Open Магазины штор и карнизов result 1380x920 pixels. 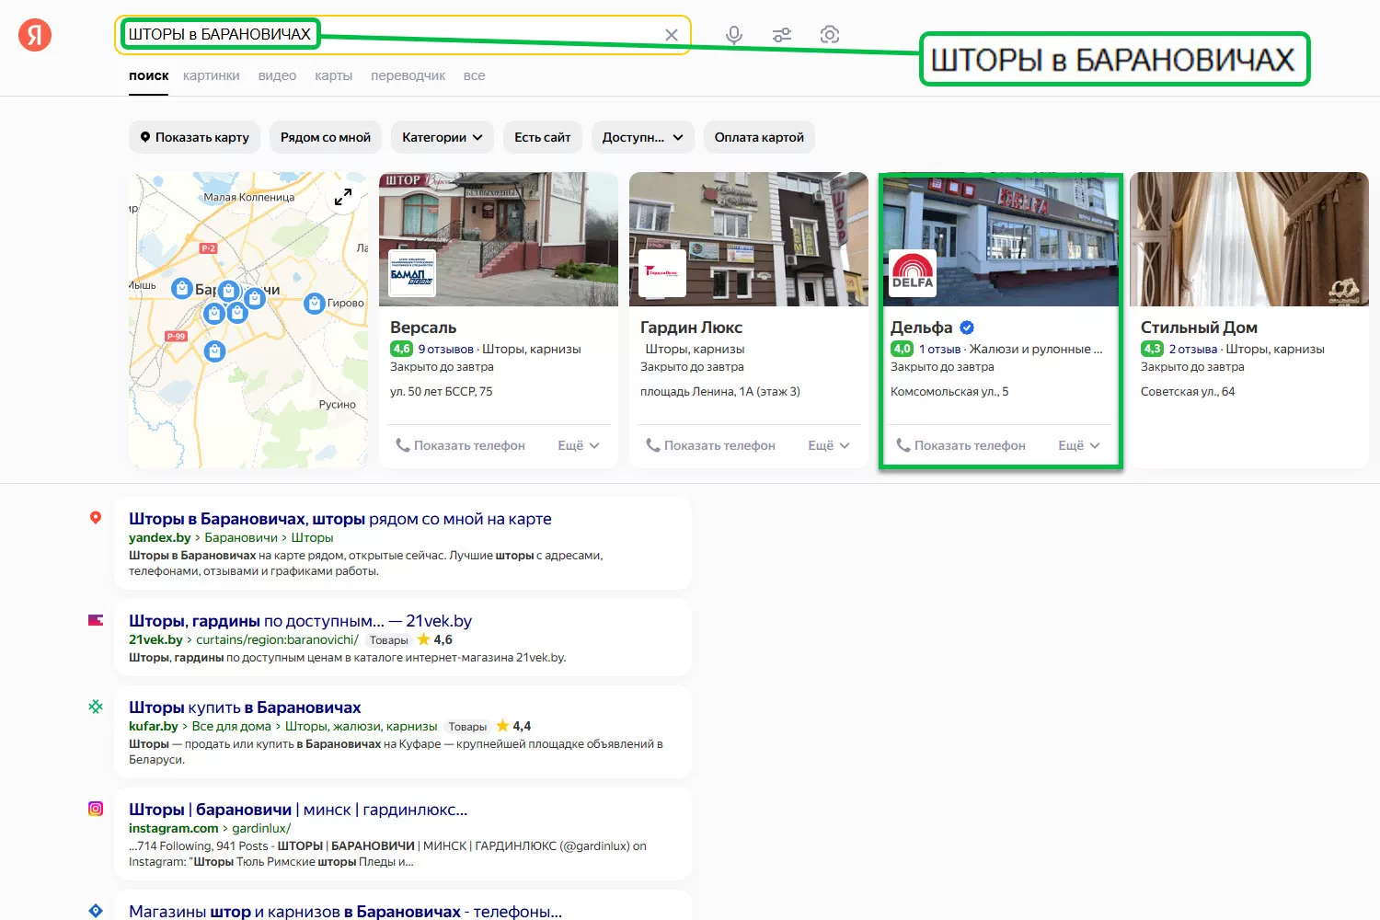click(x=345, y=911)
